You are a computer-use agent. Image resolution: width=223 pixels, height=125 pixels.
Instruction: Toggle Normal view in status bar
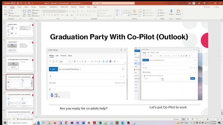[x=184, y=119]
